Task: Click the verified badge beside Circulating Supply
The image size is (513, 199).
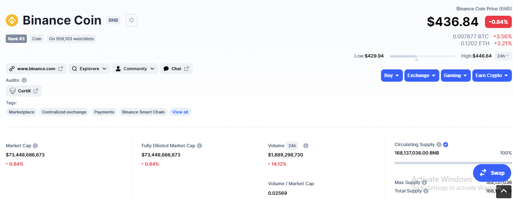Action: [446, 145]
